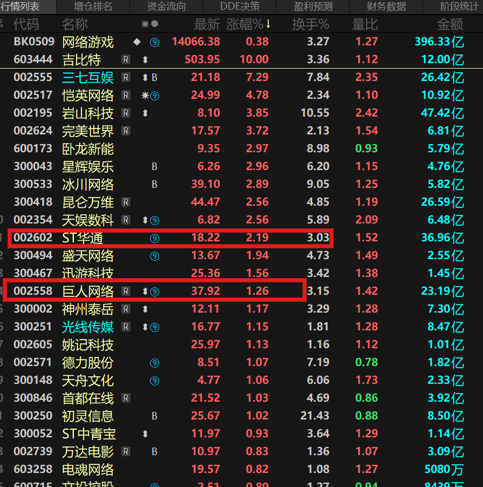Click the B marker on 三七互娱 row
This screenshot has width=483, height=487.
(x=154, y=77)
